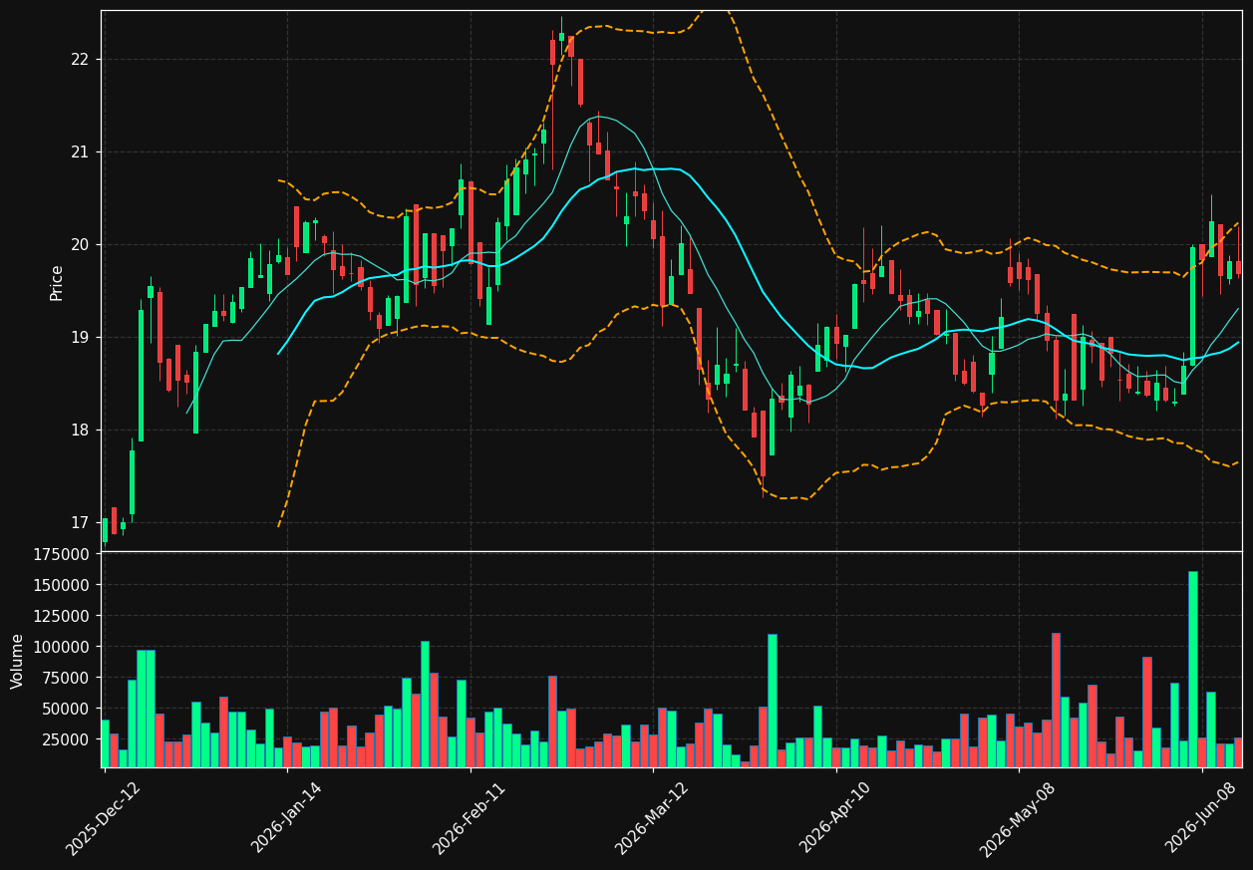Viewport: 1253px width, 870px height.
Task: Click the volume tick label "25000"
Action: [x=66, y=739]
